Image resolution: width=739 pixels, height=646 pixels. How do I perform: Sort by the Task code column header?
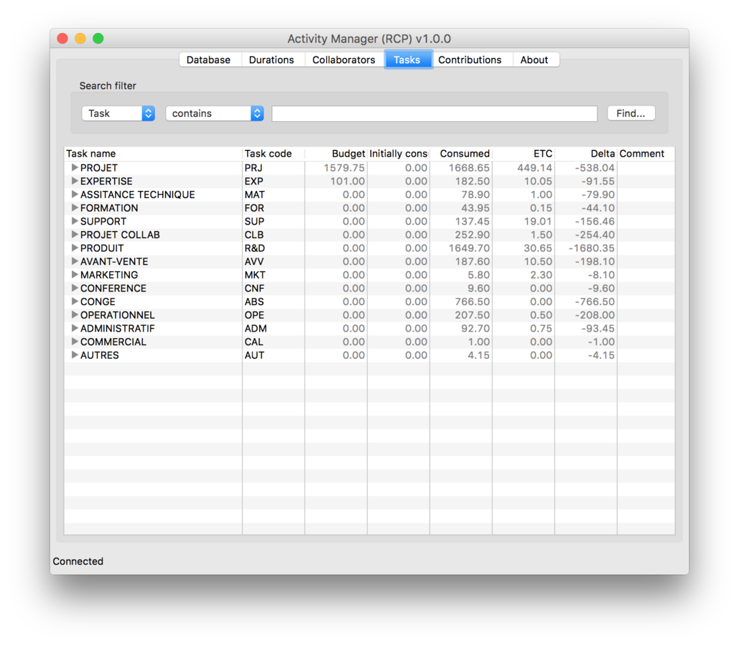pos(274,154)
